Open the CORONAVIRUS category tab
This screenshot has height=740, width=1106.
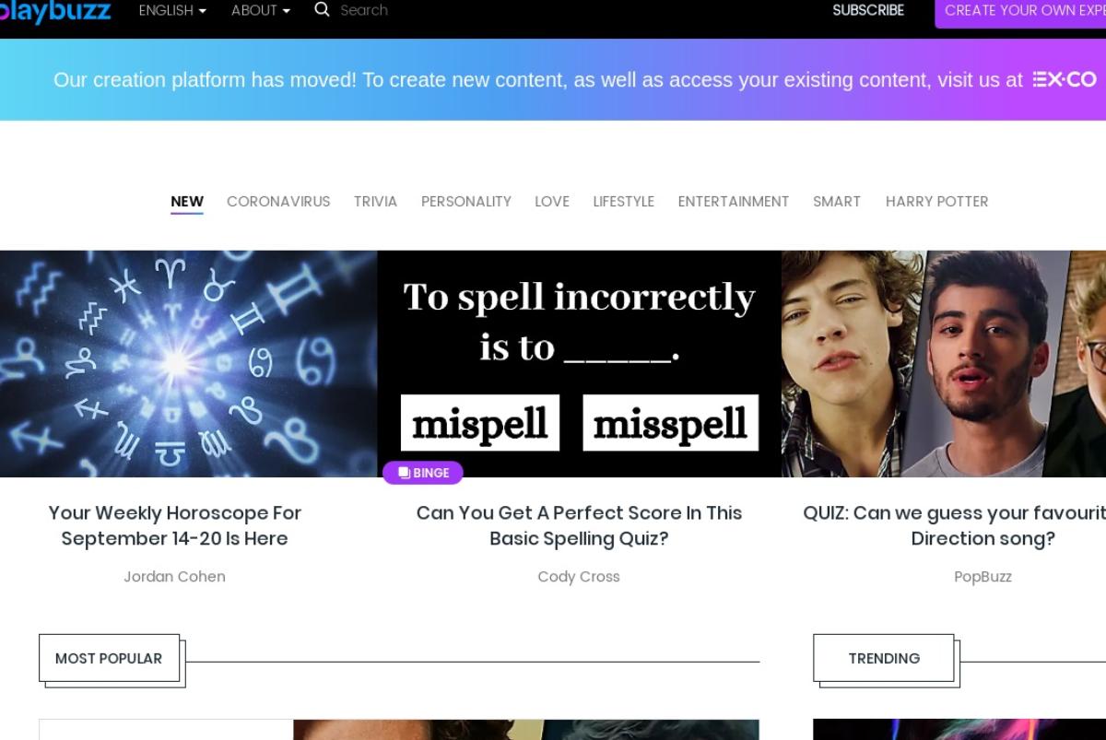tap(278, 202)
